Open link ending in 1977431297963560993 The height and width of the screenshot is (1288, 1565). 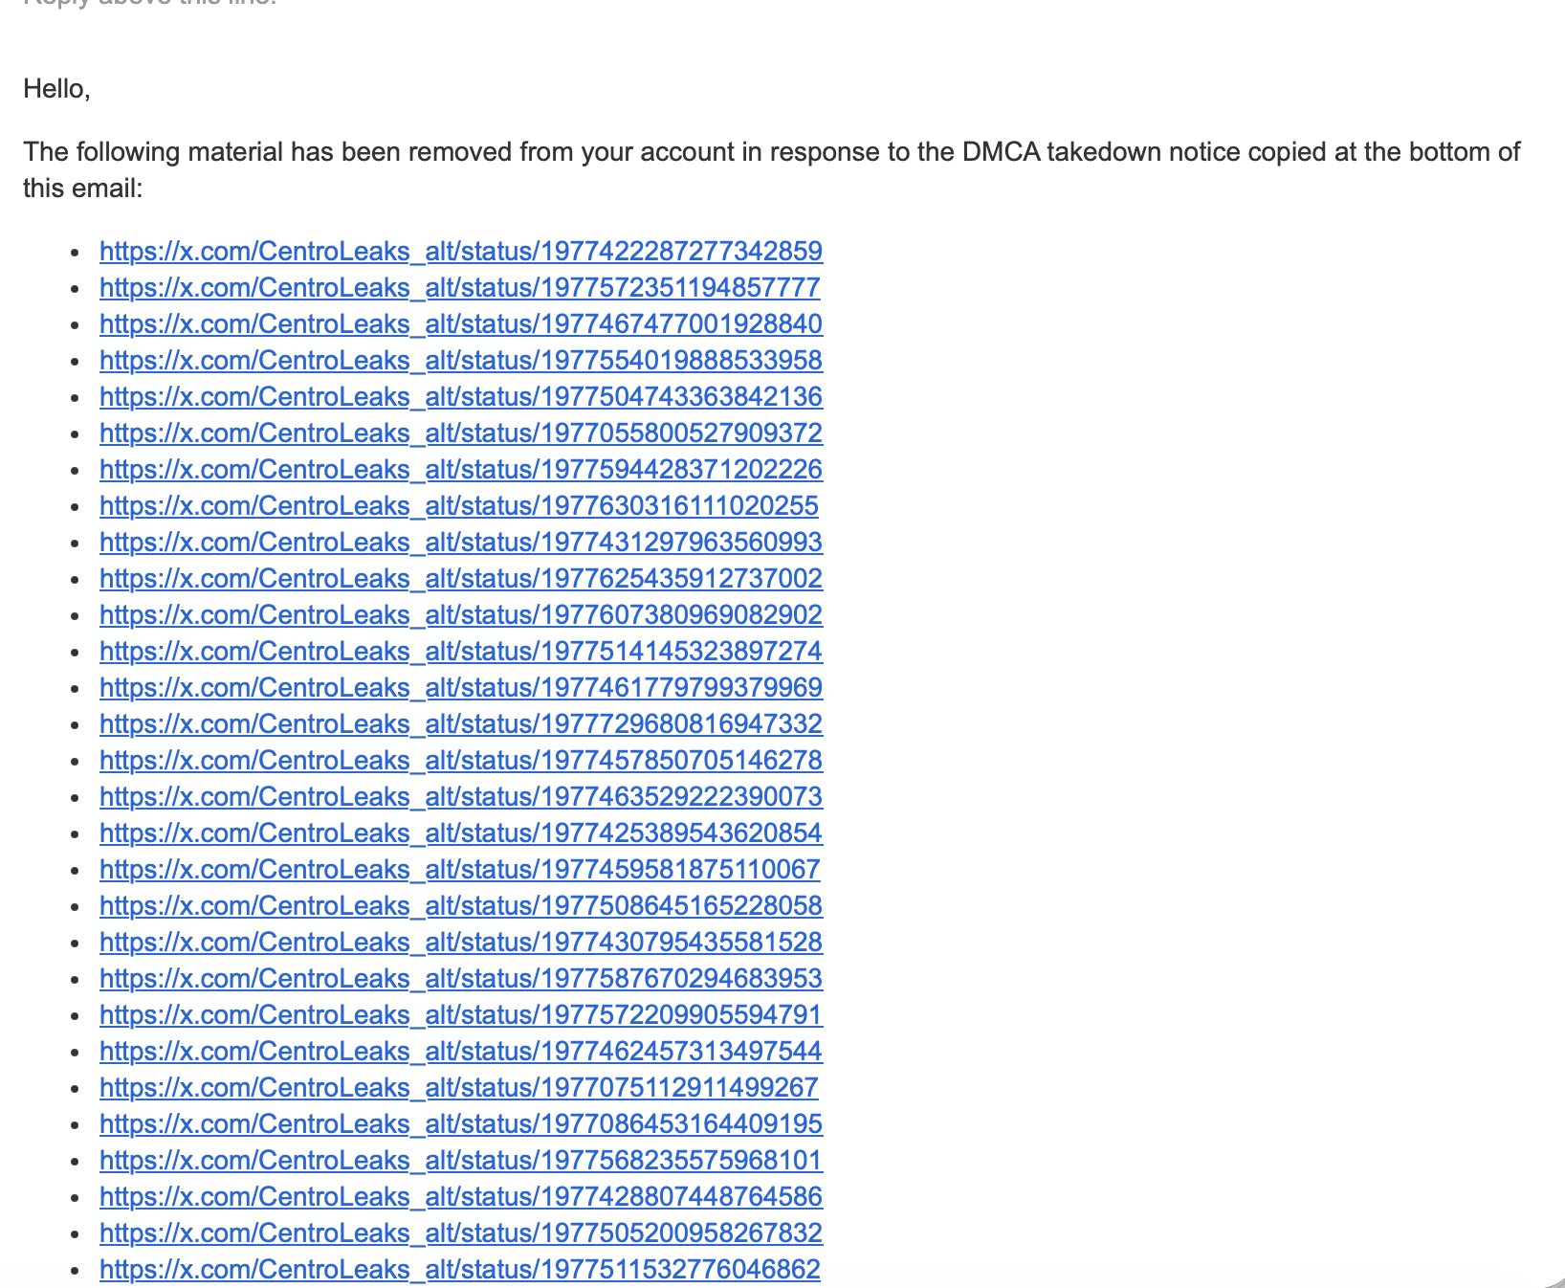461,543
